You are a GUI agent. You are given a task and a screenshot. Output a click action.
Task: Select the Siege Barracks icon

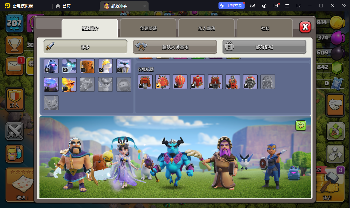click(x=197, y=82)
